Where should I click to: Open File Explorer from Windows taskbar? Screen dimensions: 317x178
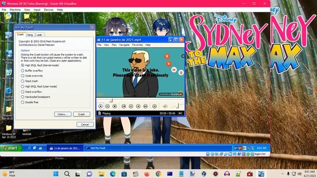[x=101, y=174]
